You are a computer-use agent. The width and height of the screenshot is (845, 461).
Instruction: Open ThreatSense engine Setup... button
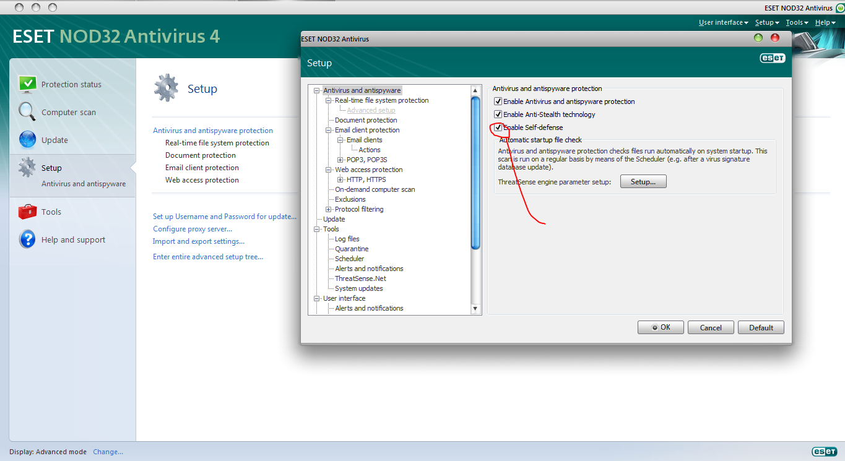point(643,182)
